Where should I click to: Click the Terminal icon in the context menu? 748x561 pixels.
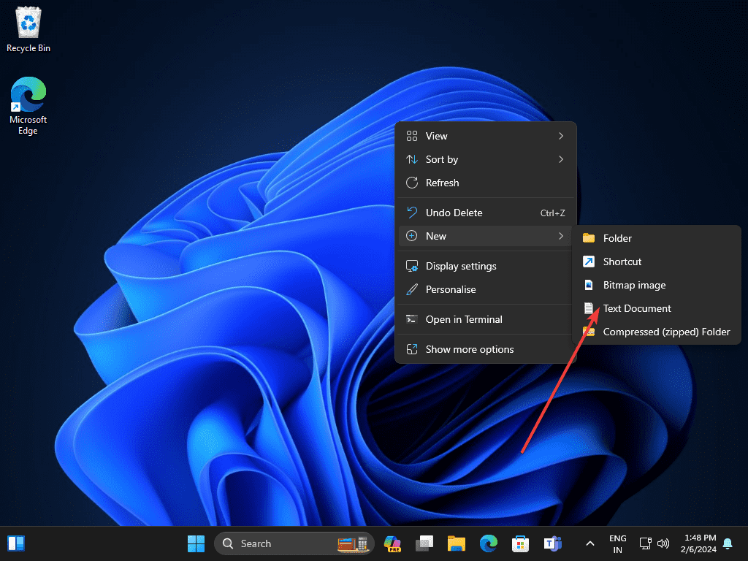click(x=412, y=319)
